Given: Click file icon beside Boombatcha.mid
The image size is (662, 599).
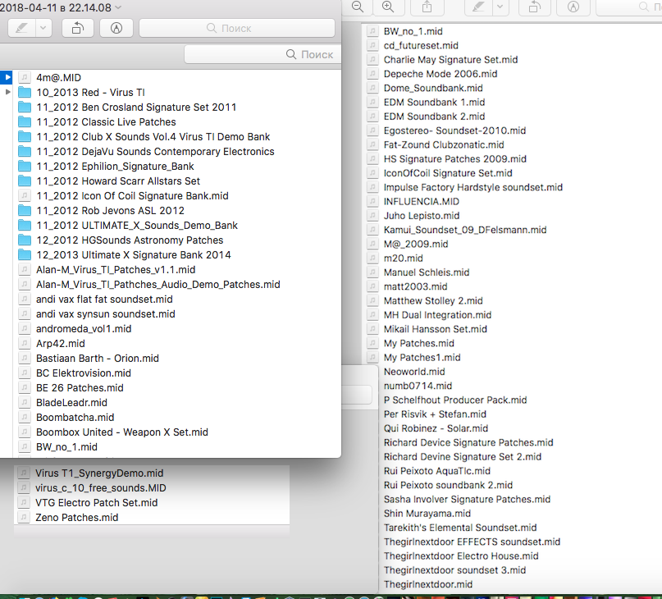Looking at the screenshot, I should tap(25, 418).
